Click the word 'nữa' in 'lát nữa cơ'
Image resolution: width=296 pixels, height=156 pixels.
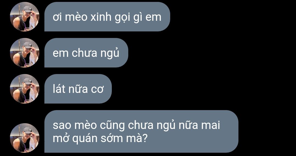[78, 89]
